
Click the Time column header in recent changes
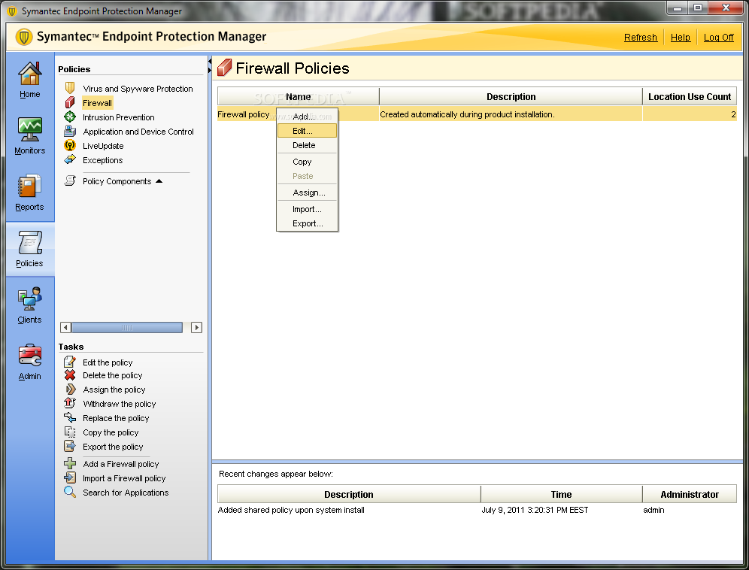[561, 494]
